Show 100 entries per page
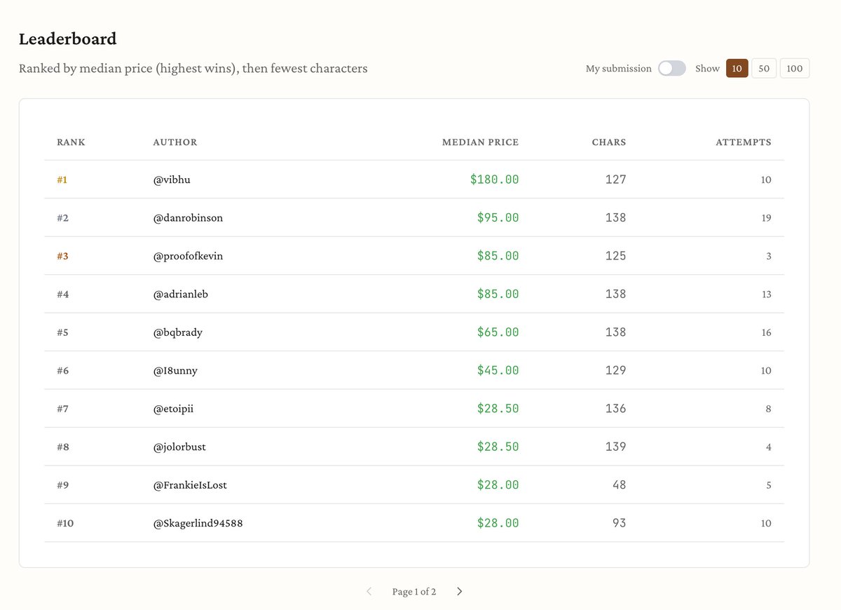The width and height of the screenshot is (841, 610). point(795,68)
